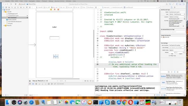
Task: Click the Run (play) button in Xcode toolbar
Action: point(11,4)
